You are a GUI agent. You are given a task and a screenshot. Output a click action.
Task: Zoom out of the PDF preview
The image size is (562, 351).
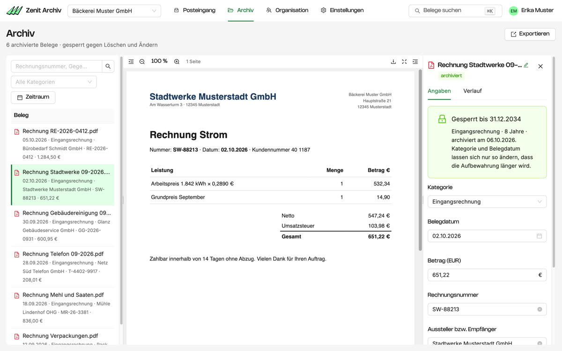pos(142,62)
